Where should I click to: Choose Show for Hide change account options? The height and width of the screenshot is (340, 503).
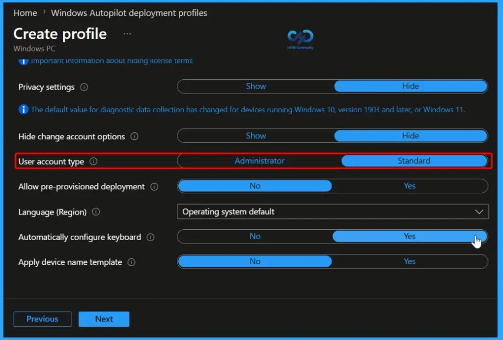pos(255,136)
